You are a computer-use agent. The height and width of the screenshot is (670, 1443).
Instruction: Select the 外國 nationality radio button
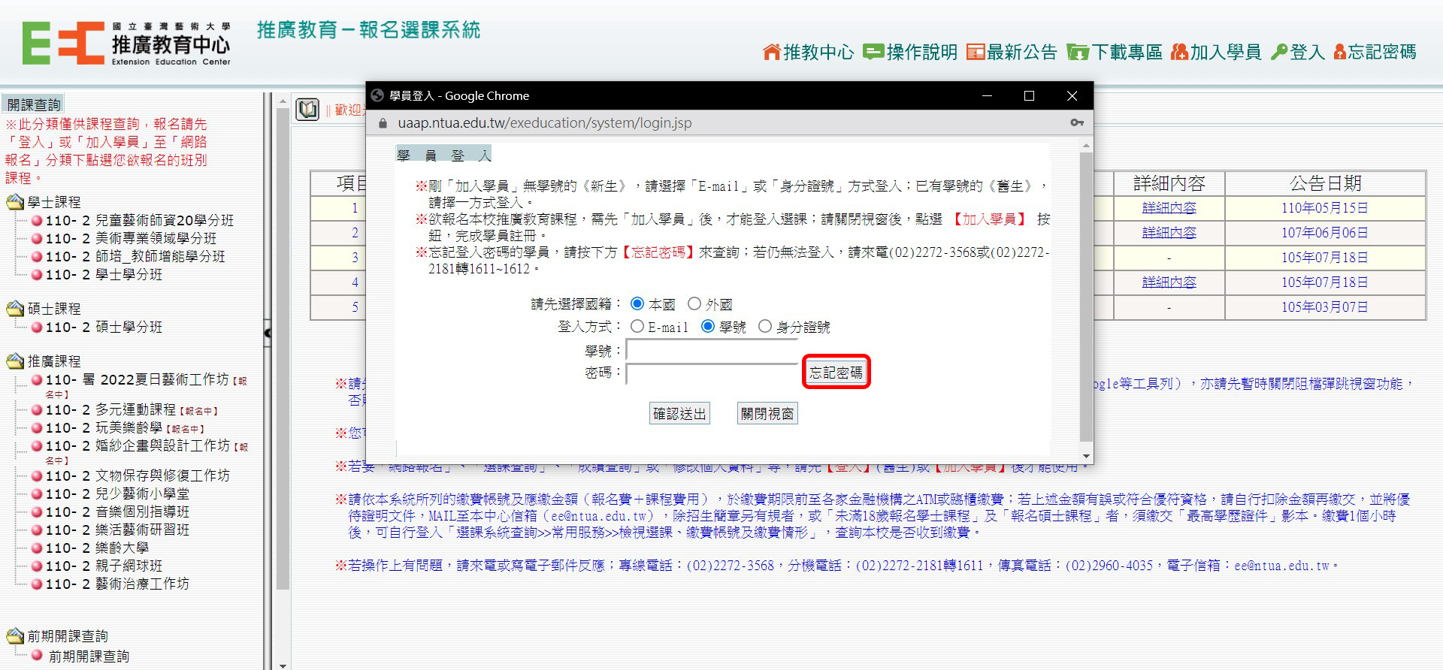694,303
